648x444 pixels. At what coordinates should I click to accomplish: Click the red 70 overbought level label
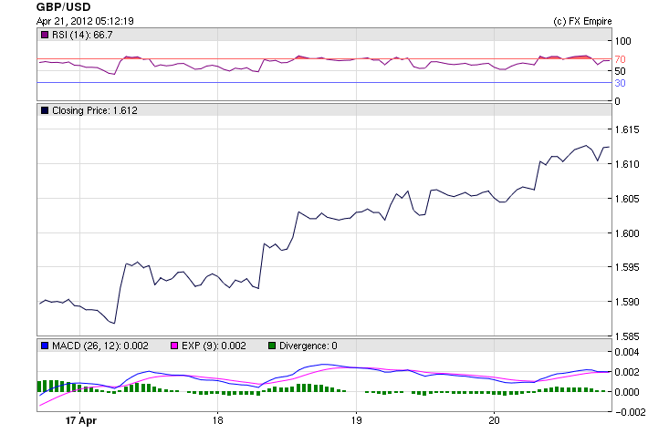point(621,60)
